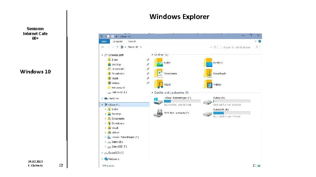The image size is (316, 177).
Task: Click Dieser PC in the address bar
Action: [x=133, y=47]
